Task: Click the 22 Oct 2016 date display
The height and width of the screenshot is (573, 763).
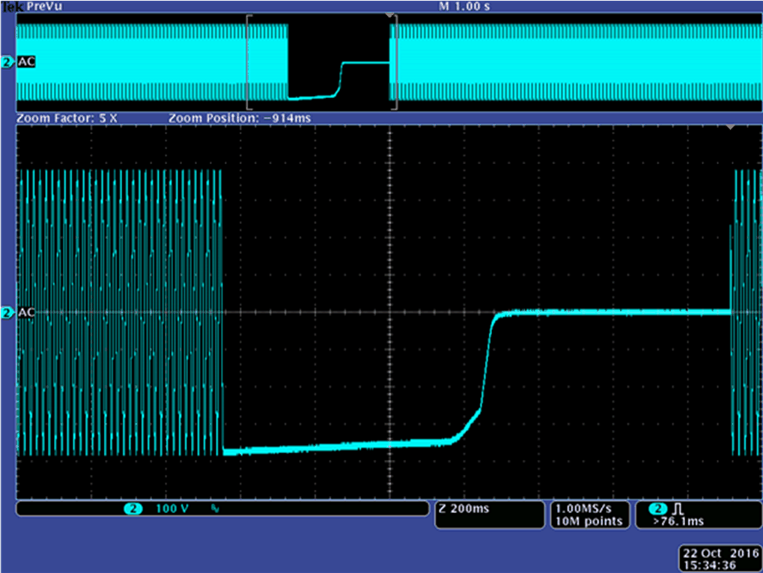Action: [718, 553]
